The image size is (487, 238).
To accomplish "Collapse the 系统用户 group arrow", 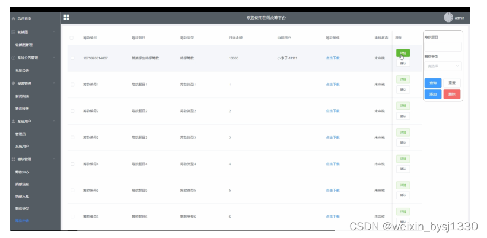I will (54, 122).
